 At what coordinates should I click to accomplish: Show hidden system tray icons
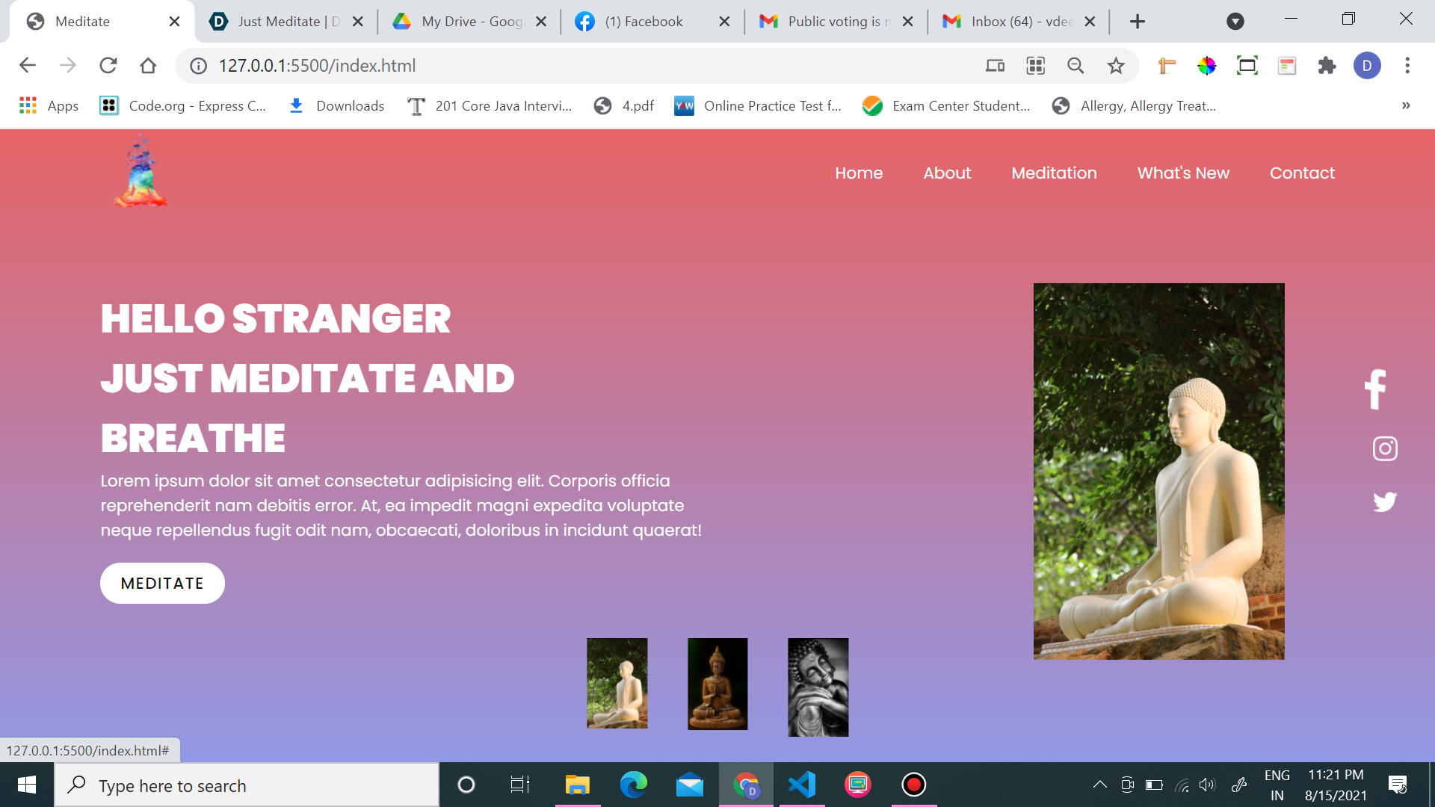click(x=1099, y=785)
